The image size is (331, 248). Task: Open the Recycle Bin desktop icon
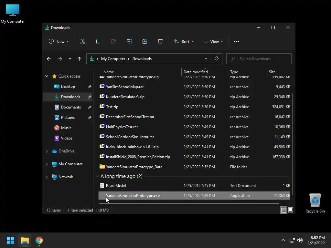click(x=315, y=203)
